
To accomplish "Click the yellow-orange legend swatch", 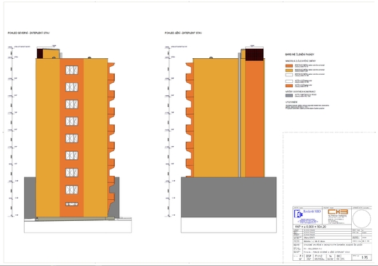I will [x=289, y=70].
